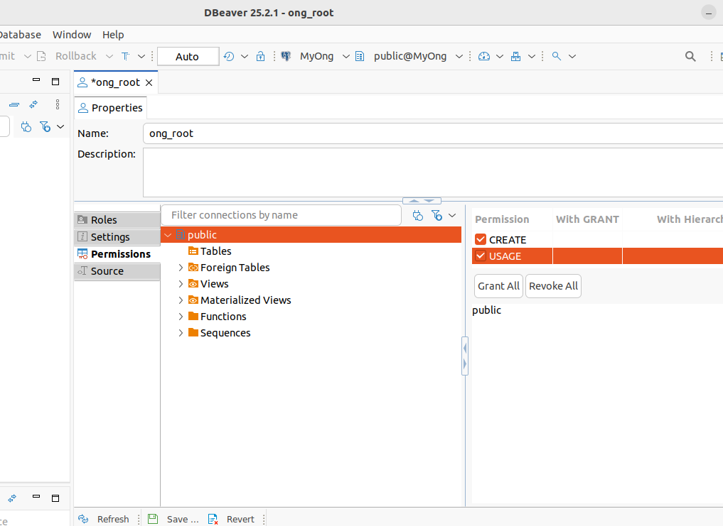Click the transaction log clock icon
This screenshot has height=526, width=723.
[229, 56]
